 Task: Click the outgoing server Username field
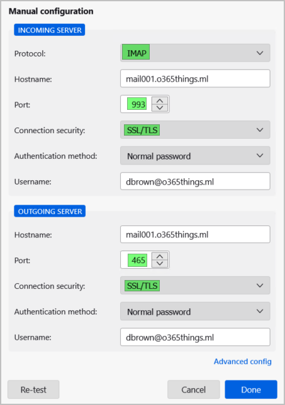[195, 337]
